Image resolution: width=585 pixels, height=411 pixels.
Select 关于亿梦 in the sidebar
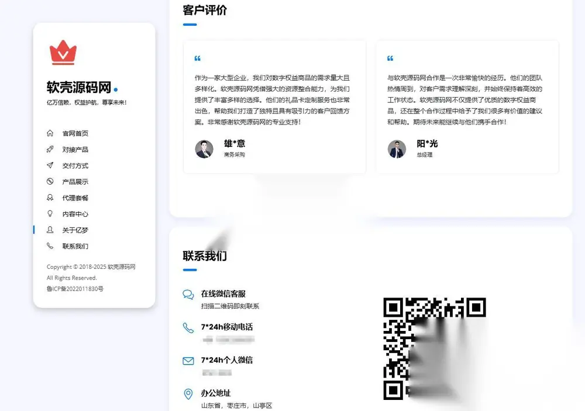click(x=75, y=230)
